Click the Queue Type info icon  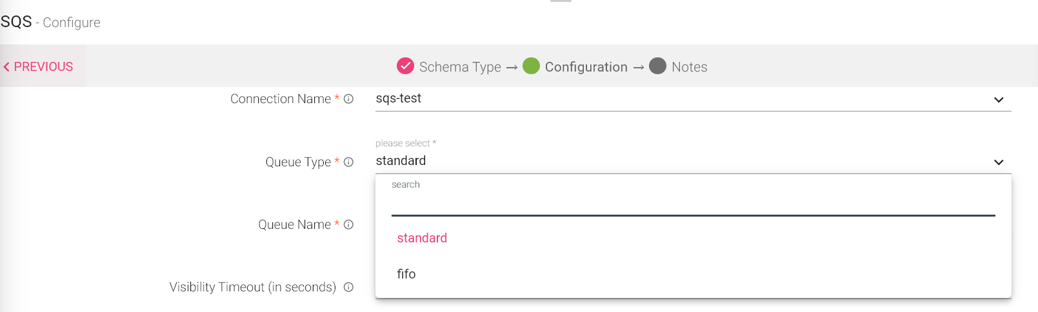pos(348,162)
